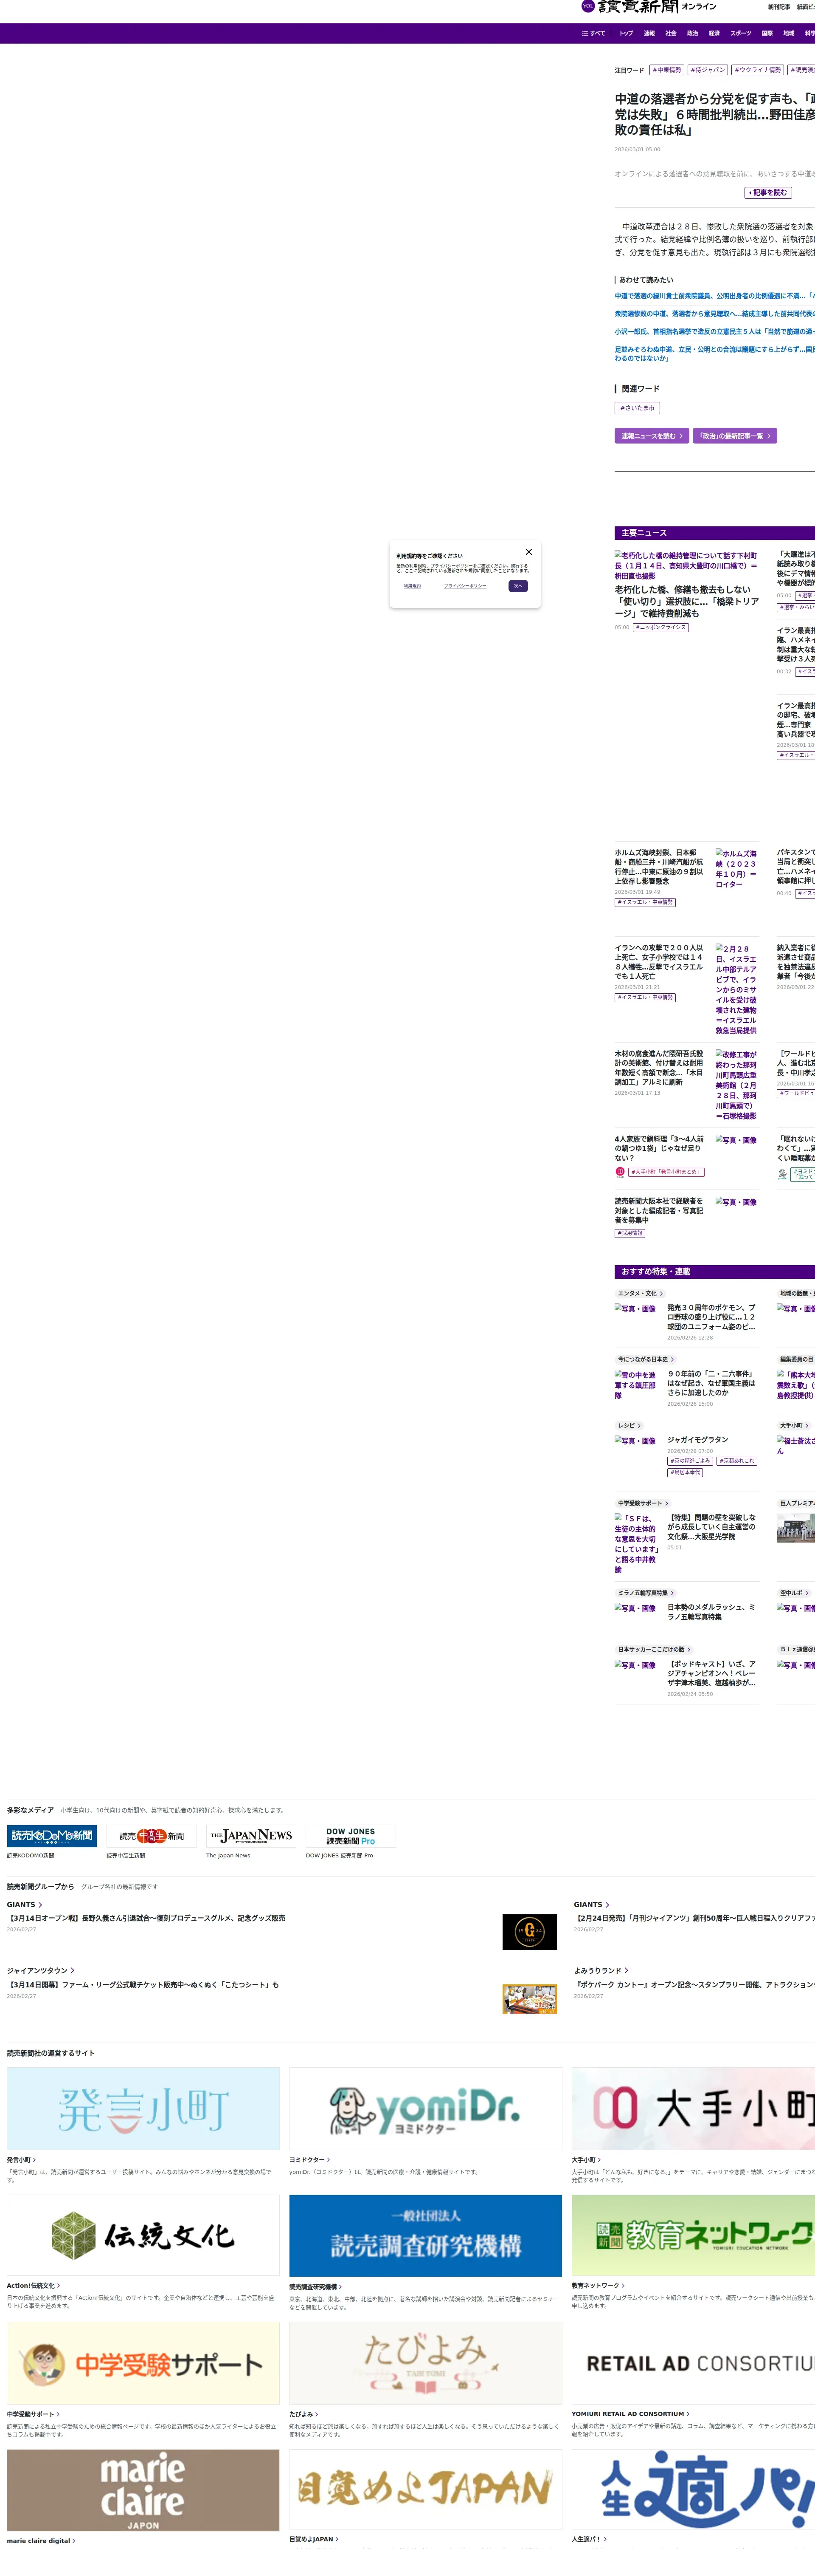The height and width of the screenshot is (2549, 815).
Task: Expand 中学受験サポート section label
Action: pyautogui.click(x=642, y=1503)
